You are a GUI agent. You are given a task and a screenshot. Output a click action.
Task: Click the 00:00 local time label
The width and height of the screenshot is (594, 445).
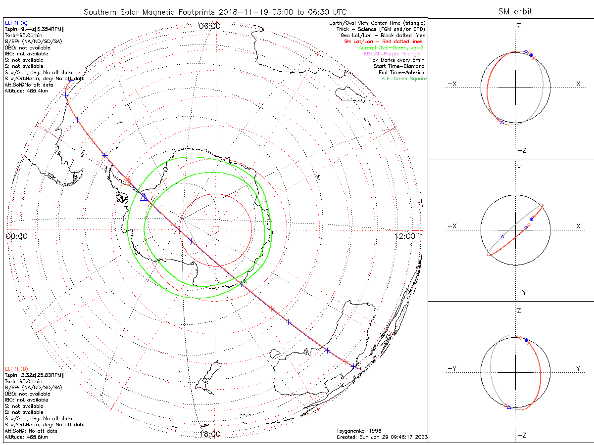(16, 236)
